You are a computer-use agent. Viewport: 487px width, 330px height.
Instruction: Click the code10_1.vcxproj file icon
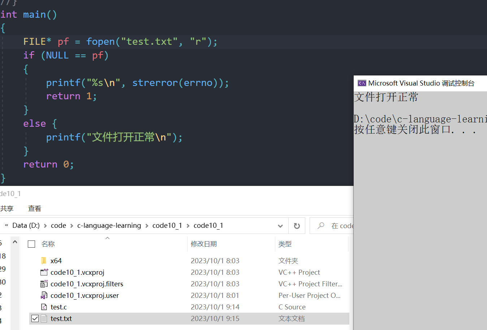(44, 272)
